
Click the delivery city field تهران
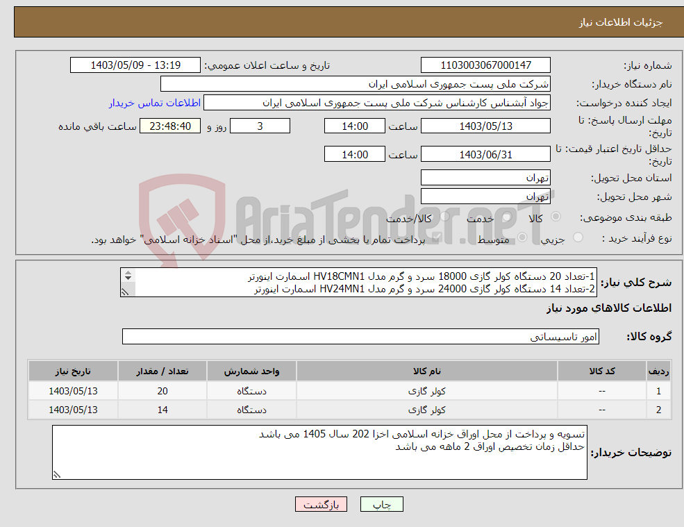point(485,196)
